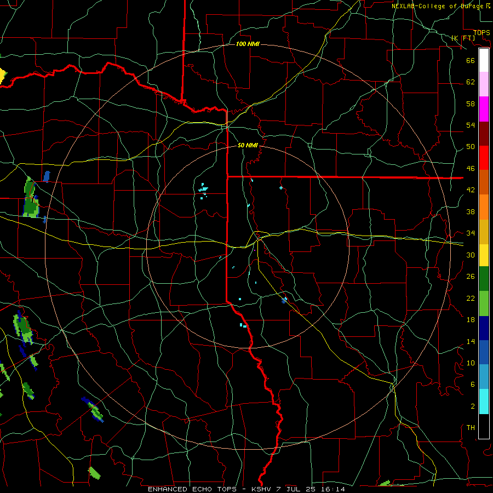The height and width of the screenshot is (493, 493).
Task: Select the dark red (maroon) legend swatch
Action: (484, 133)
